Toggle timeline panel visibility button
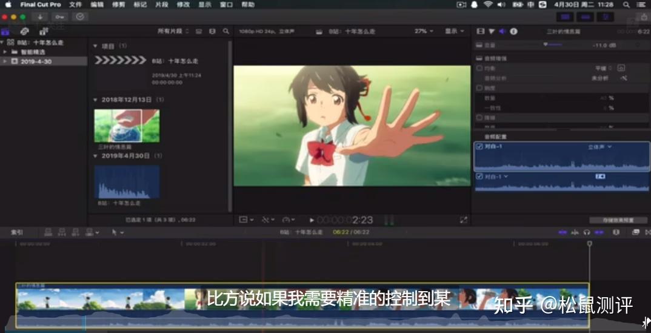651x333 pixels. (x=584, y=17)
